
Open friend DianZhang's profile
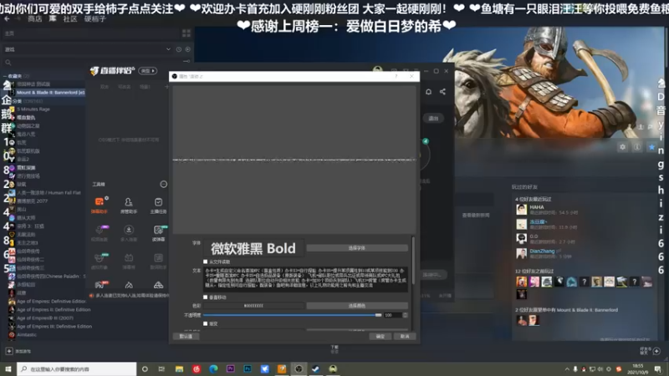click(x=542, y=252)
